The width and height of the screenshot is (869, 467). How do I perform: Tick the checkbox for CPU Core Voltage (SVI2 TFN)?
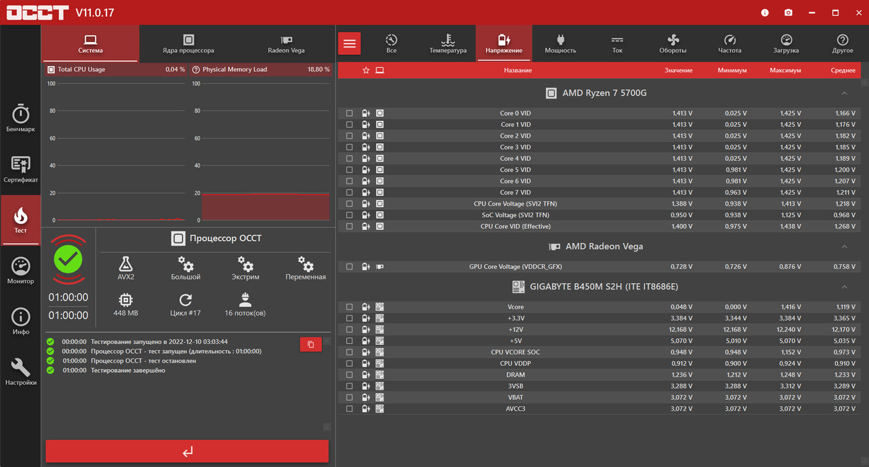pyautogui.click(x=350, y=204)
